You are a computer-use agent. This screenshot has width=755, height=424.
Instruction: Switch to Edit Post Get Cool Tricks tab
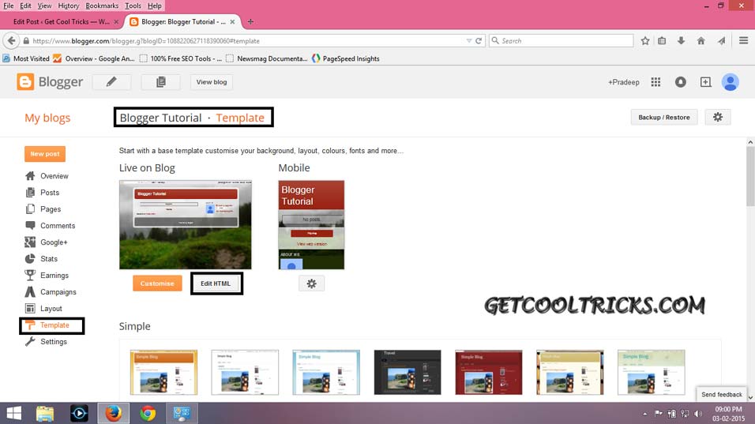tap(61, 21)
